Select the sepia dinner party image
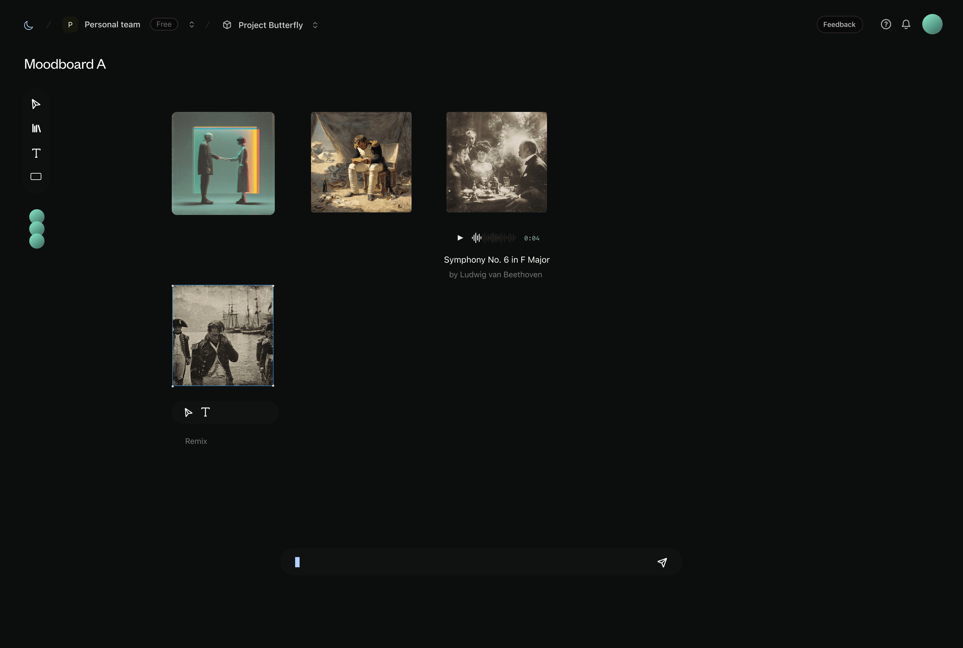963x648 pixels. 497,162
